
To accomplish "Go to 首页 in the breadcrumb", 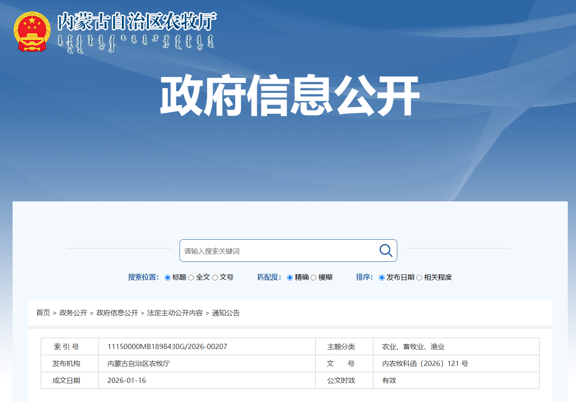I will point(43,313).
